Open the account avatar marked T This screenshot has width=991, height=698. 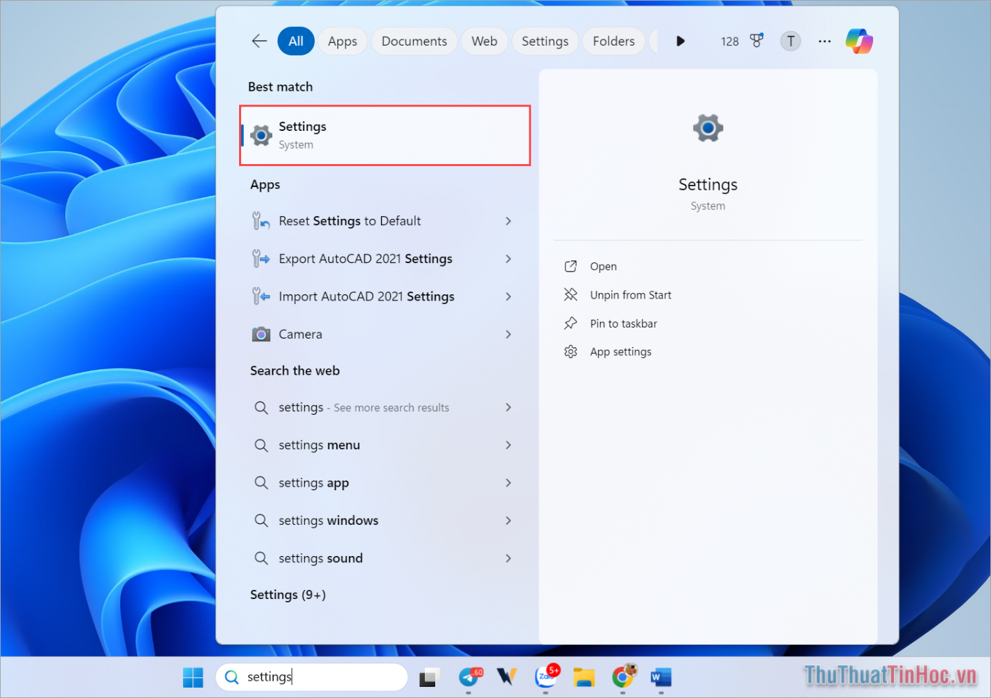790,41
